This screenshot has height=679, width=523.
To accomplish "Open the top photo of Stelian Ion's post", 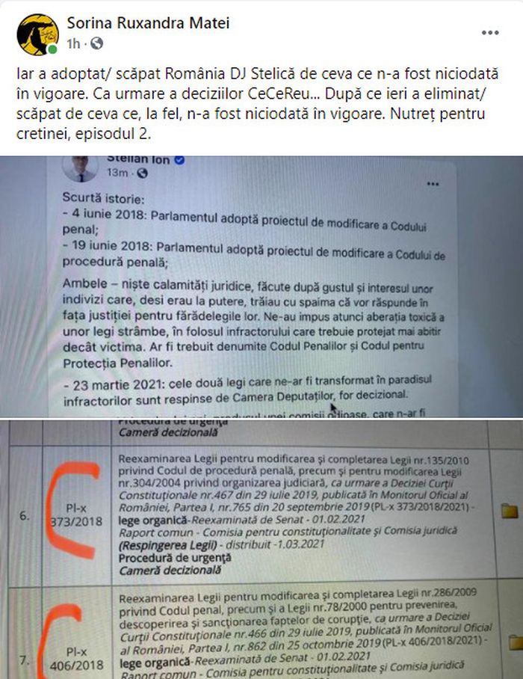I will [261, 286].
